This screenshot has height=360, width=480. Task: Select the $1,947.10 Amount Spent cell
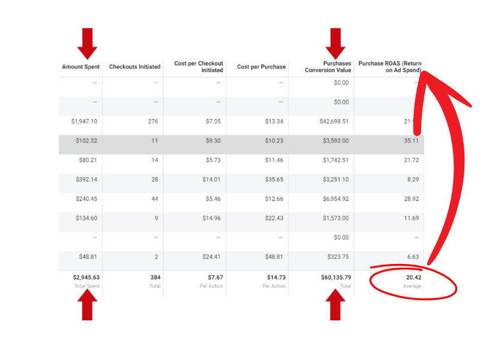(x=83, y=121)
